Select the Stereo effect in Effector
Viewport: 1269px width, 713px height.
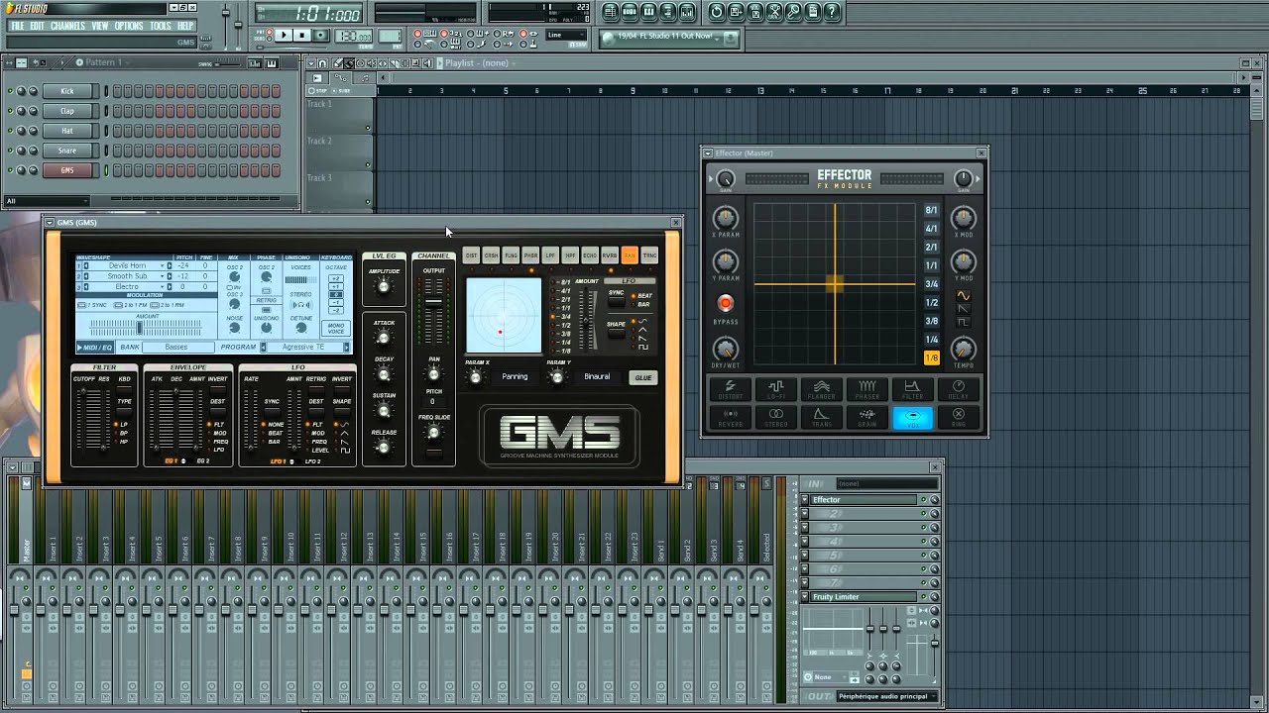coord(776,418)
